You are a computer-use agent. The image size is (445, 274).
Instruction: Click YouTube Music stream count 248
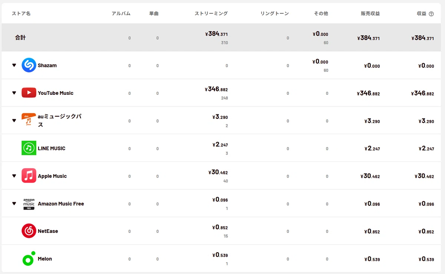pos(224,98)
